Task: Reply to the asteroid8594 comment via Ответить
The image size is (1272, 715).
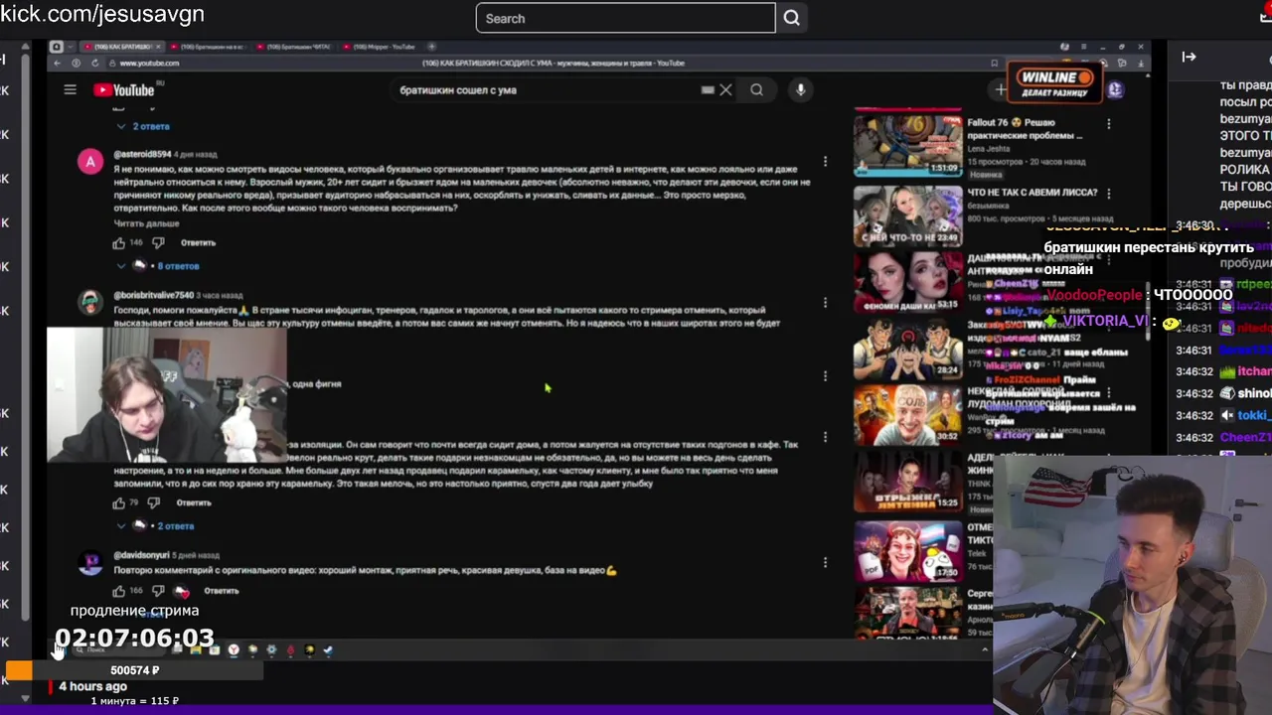Action: click(198, 242)
